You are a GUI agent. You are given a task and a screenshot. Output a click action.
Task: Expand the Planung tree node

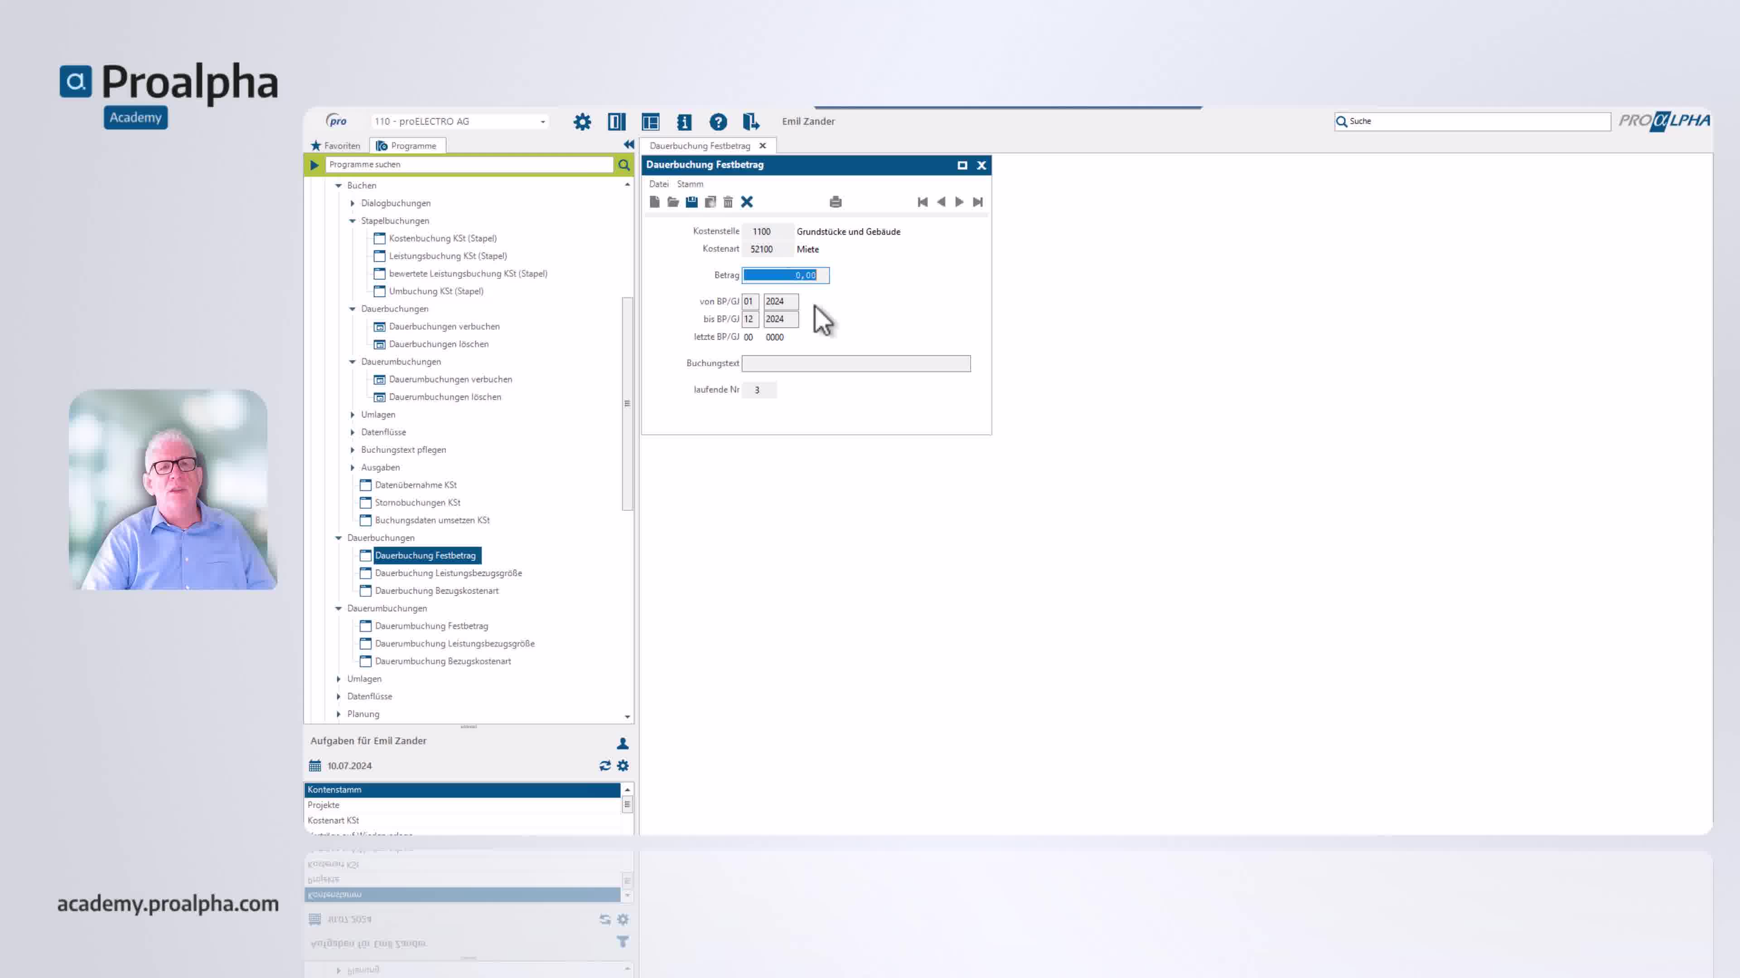[339, 714]
